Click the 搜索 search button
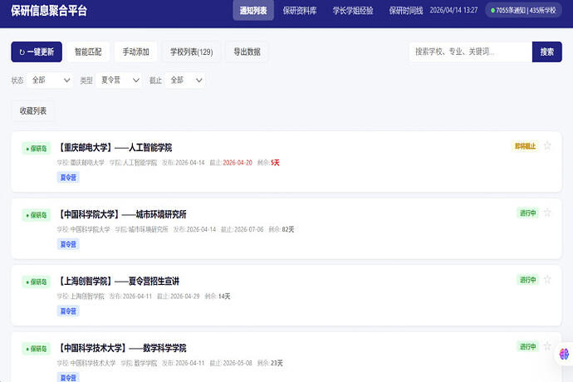Screen dimensions: 573x382 [x=546, y=51]
